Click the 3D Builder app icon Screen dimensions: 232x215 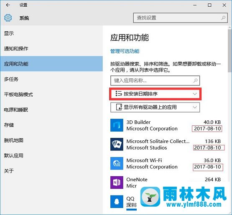click(117, 125)
